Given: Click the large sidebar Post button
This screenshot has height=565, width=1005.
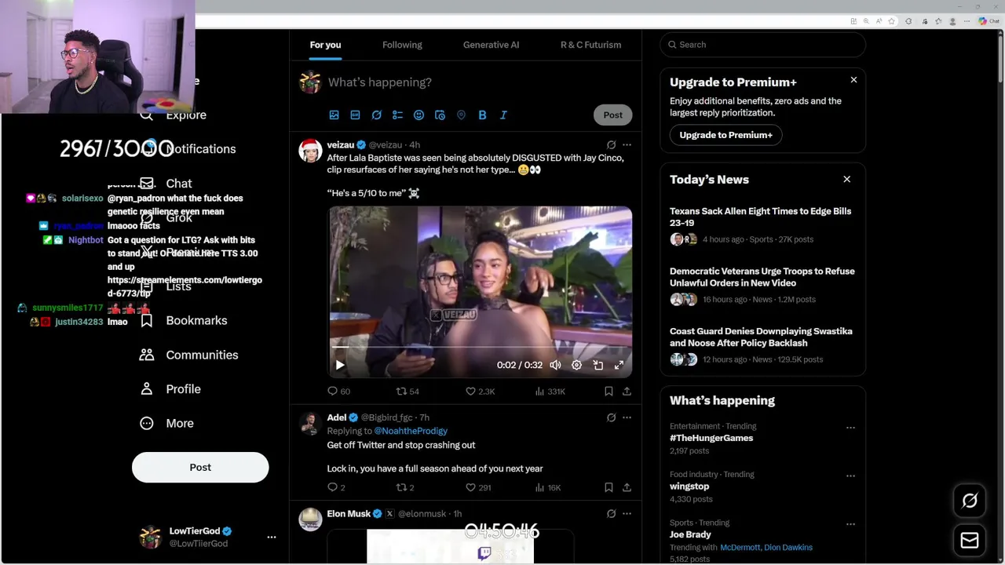Looking at the screenshot, I should point(200,467).
